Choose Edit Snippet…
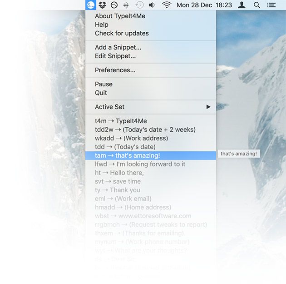The image size is (286, 284). (x=151, y=56)
